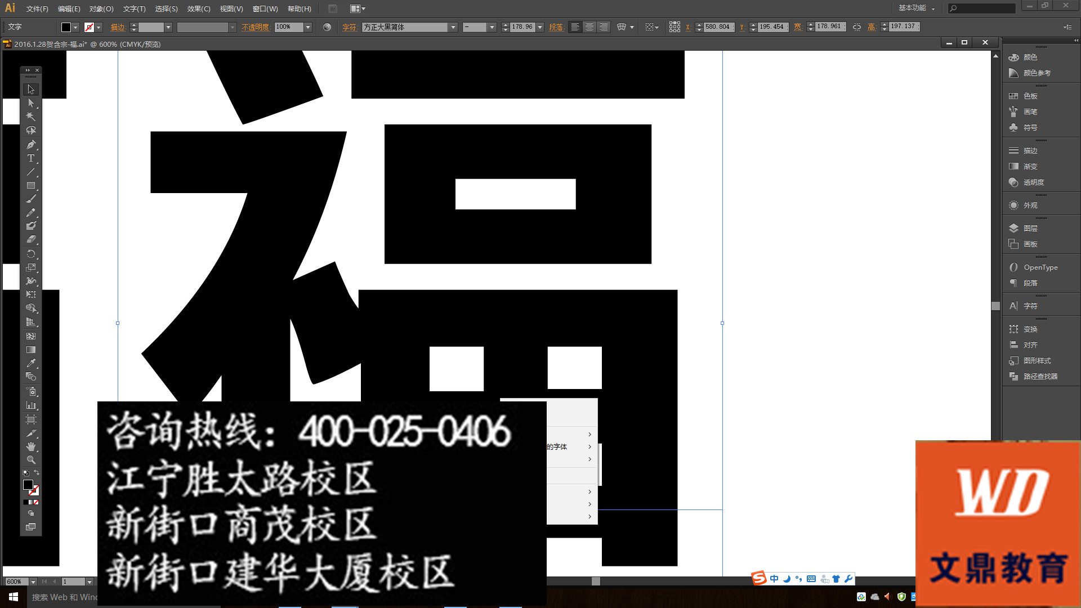This screenshot has width=1081, height=608.
Task: Open the font style dropdown
Action: 492,27
